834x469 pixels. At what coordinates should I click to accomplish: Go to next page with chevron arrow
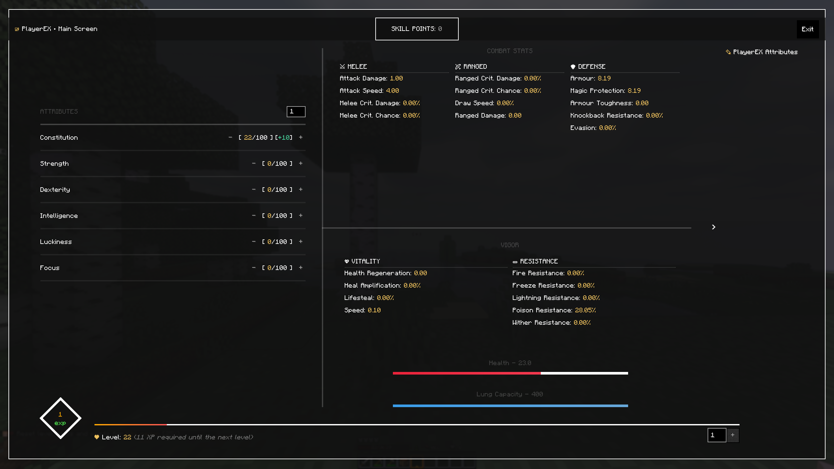click(x=713, y=227)
